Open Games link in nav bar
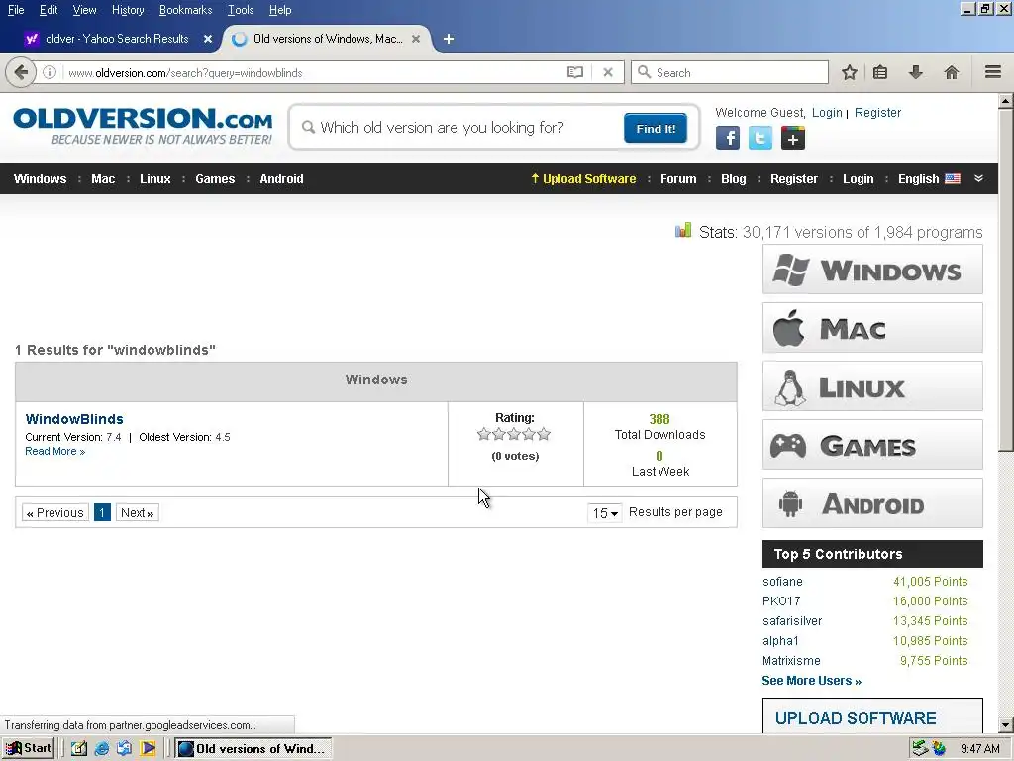Image resolution: width=1014 pixels, height=761 pixels. click(x=215, y=179)
